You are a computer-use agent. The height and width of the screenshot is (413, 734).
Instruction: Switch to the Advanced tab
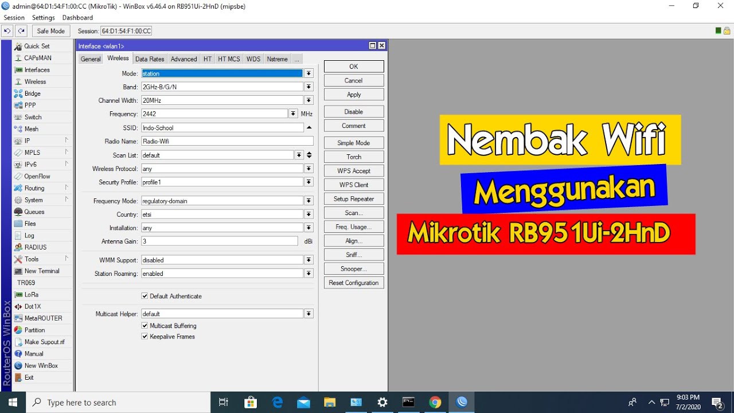point(183,59)
